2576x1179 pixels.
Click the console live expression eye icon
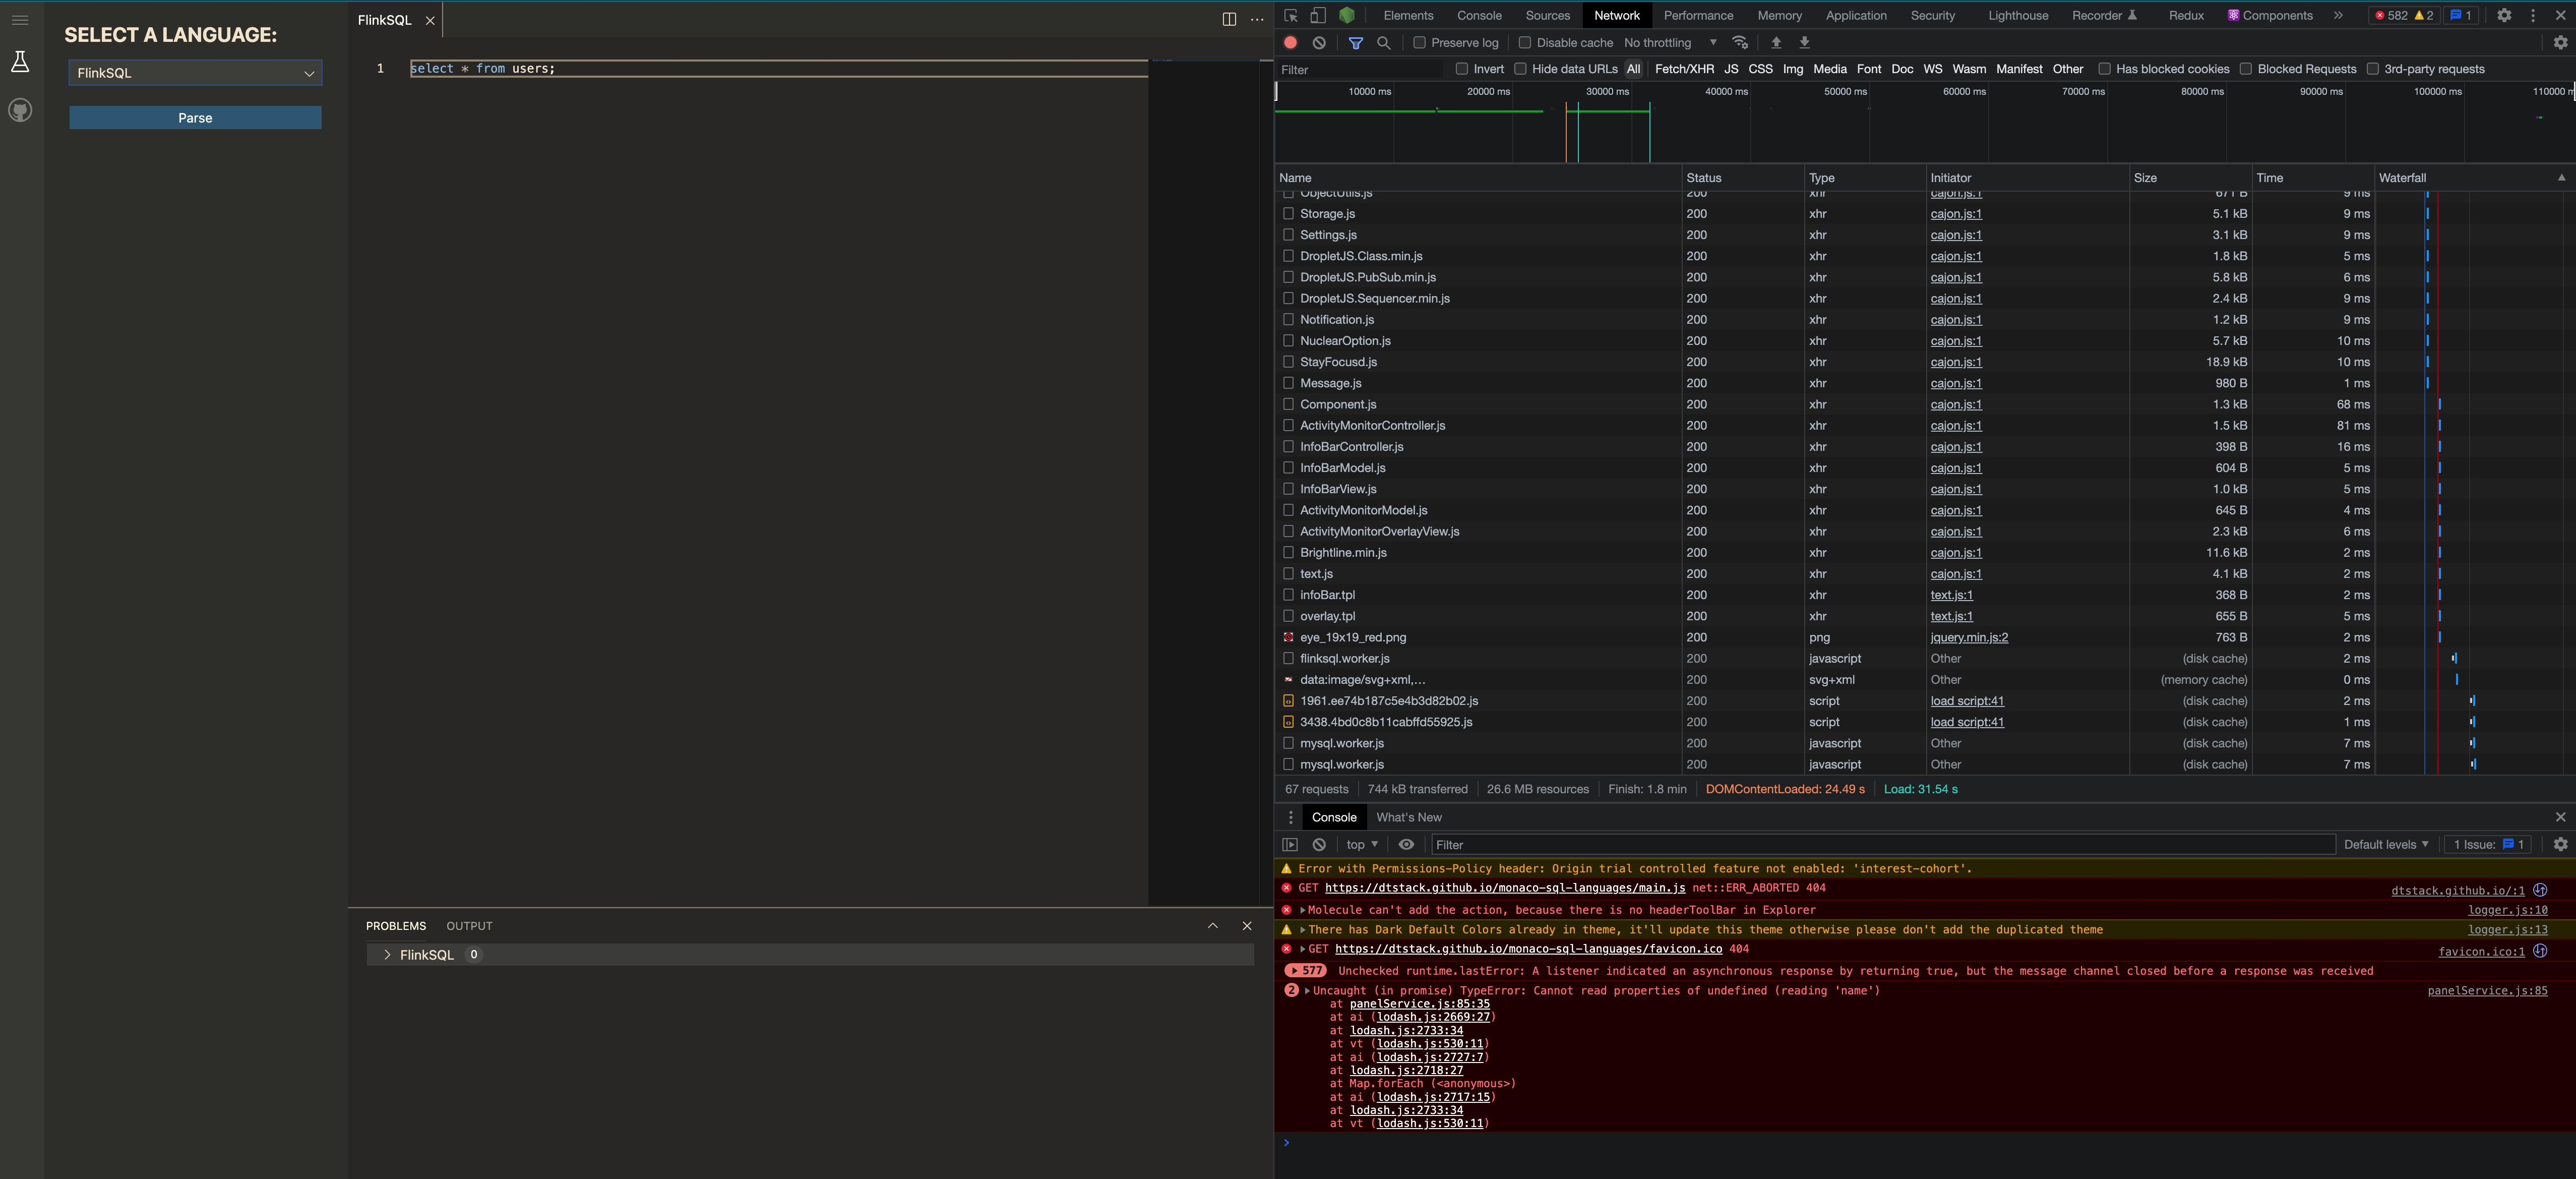(1406, 844)
